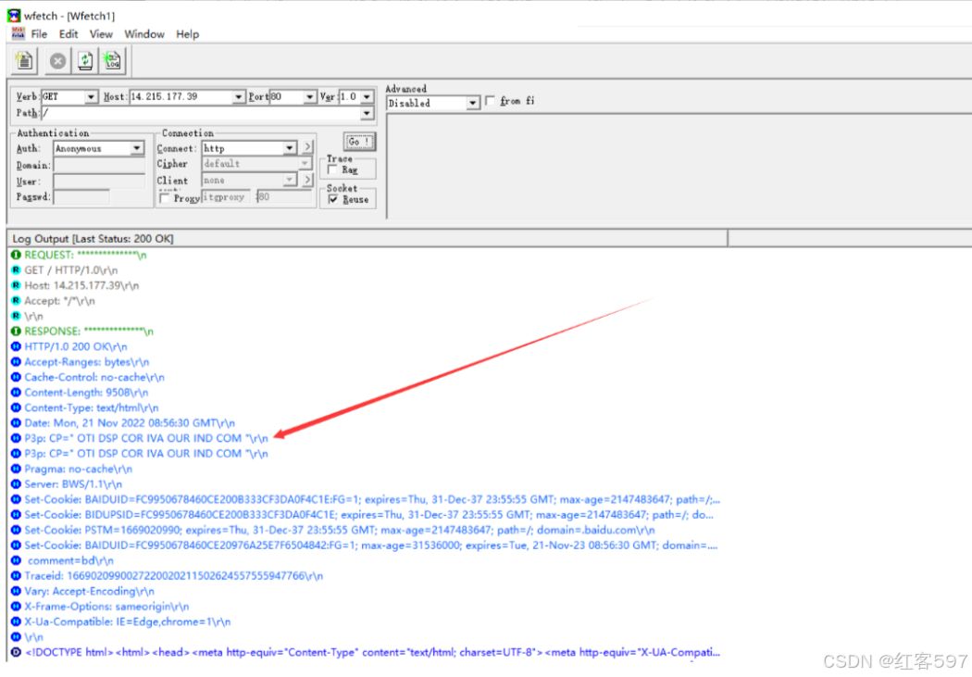Click the Stop toolbar icon
Screen dimensions: 972x677
(57, 61)
